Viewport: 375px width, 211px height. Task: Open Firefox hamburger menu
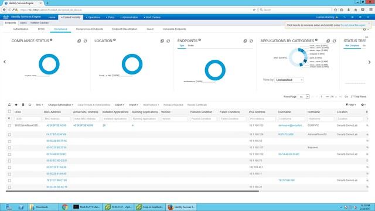point(371,10)
